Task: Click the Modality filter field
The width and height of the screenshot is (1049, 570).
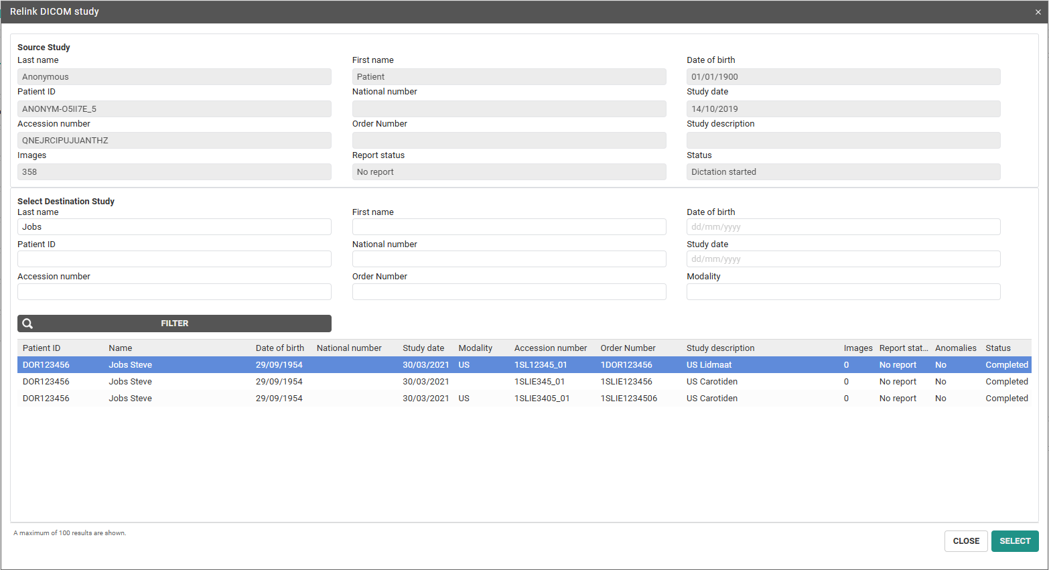Action: click(843, 291)
